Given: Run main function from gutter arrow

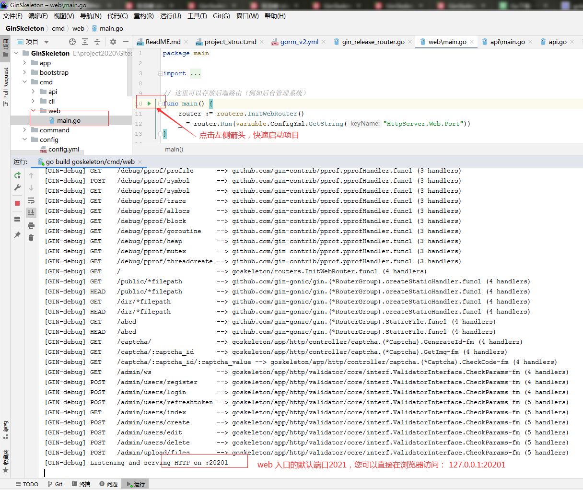Looking at the screenshot, I should click(149, 104).
